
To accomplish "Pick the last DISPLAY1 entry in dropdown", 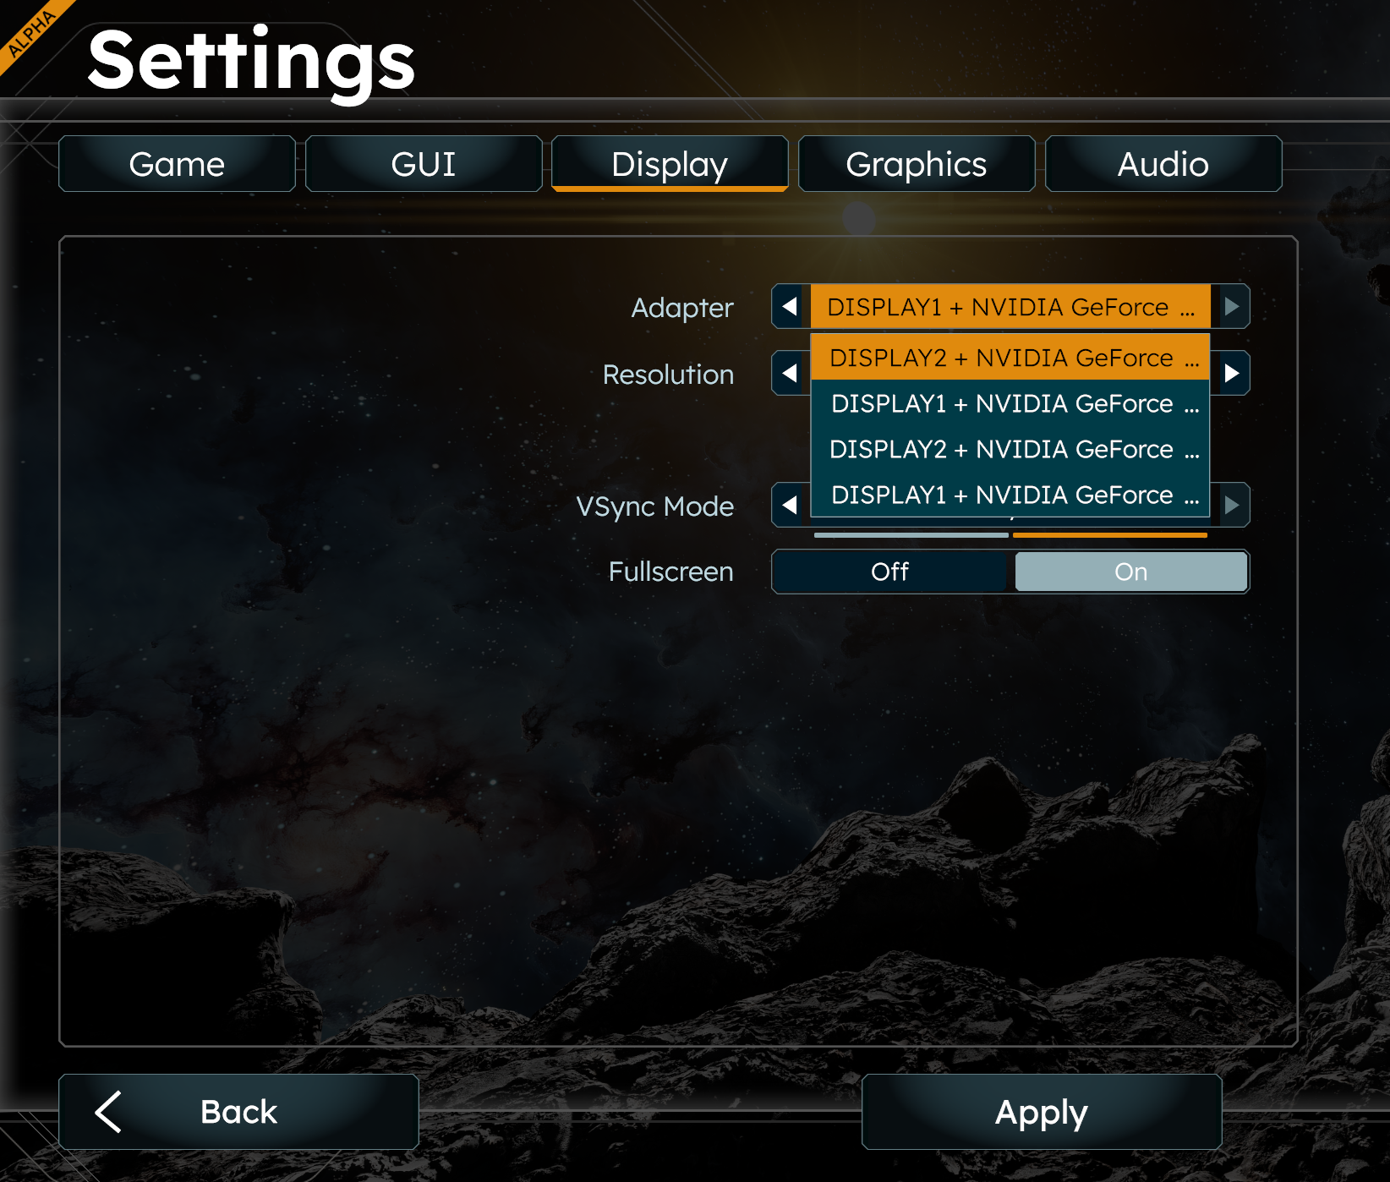I will [x=1010, y=495].
